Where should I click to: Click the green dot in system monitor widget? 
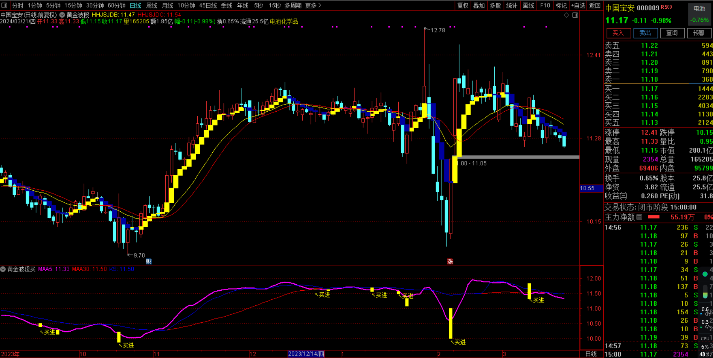705,274
